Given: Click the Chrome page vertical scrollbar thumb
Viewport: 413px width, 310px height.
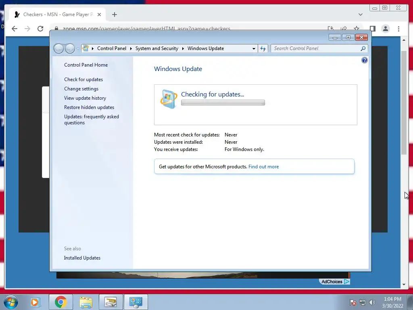Looking at the screenshot, I should [x=404, y=103].
